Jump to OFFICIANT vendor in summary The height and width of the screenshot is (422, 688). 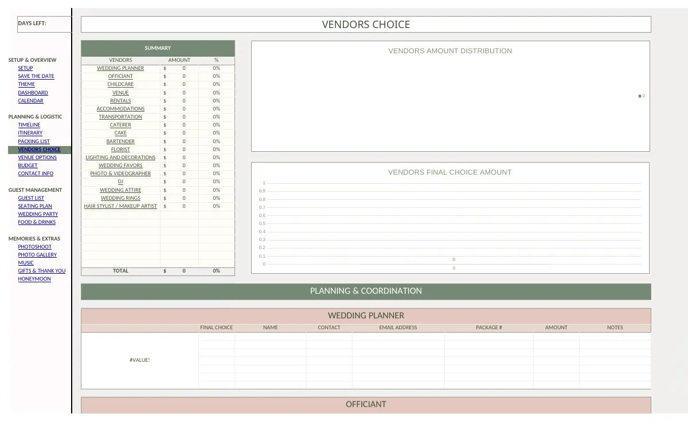pyautogui.click(x=120, y=76)
